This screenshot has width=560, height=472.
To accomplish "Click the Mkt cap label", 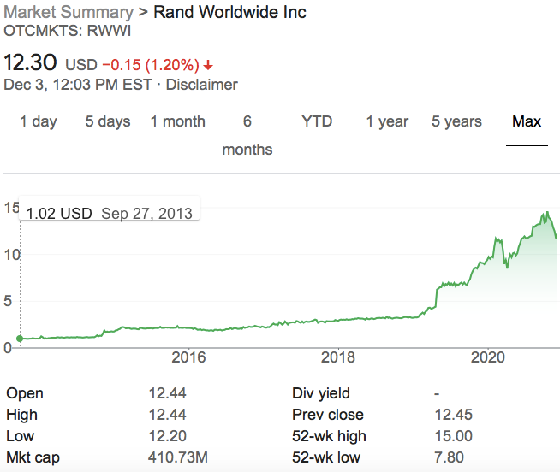I will (x=33, y=457).
